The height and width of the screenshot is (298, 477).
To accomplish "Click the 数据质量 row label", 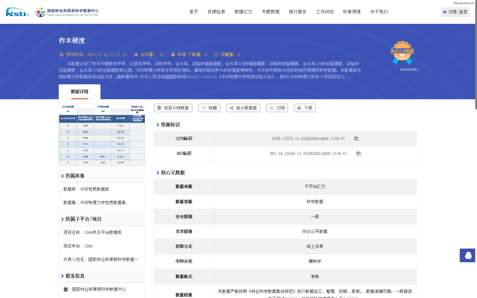I will tap(184, 295).
